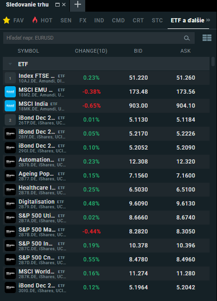Add a new panel with plus icon

77,4
